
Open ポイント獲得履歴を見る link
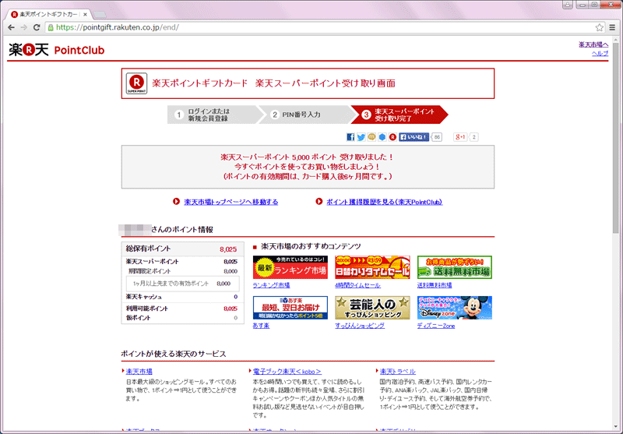click(x=384, y=202)
